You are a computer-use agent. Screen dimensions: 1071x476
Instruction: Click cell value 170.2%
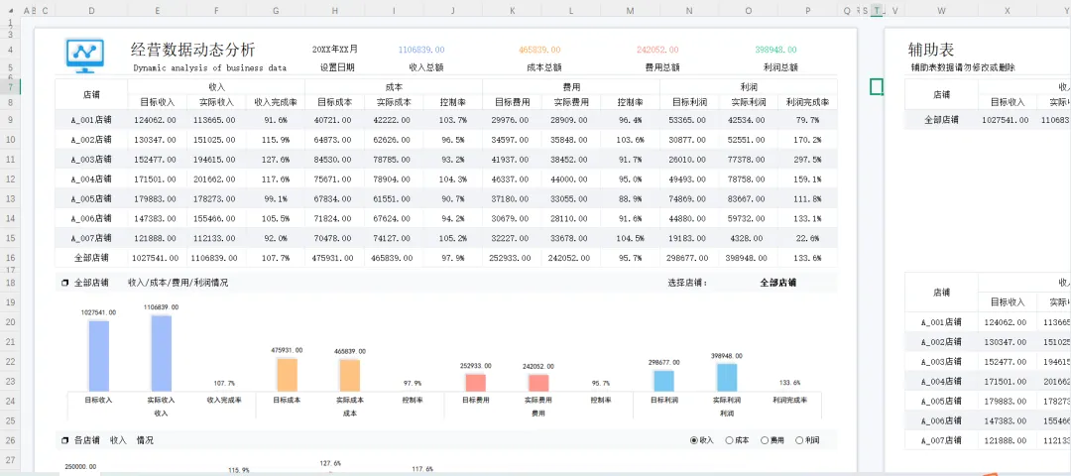[x=807, y=139]
